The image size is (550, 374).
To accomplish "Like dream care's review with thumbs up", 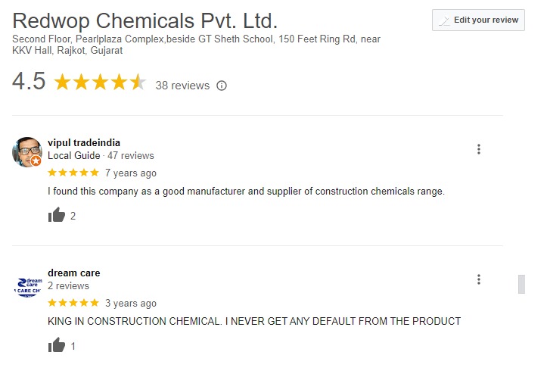I will click(x=57, y=346).
